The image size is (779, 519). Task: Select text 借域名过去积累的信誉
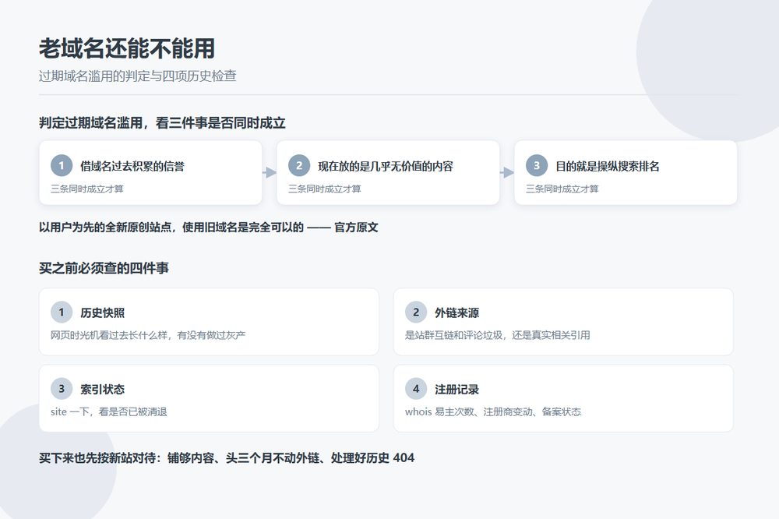pyautogui.click(x=132, y=166)
